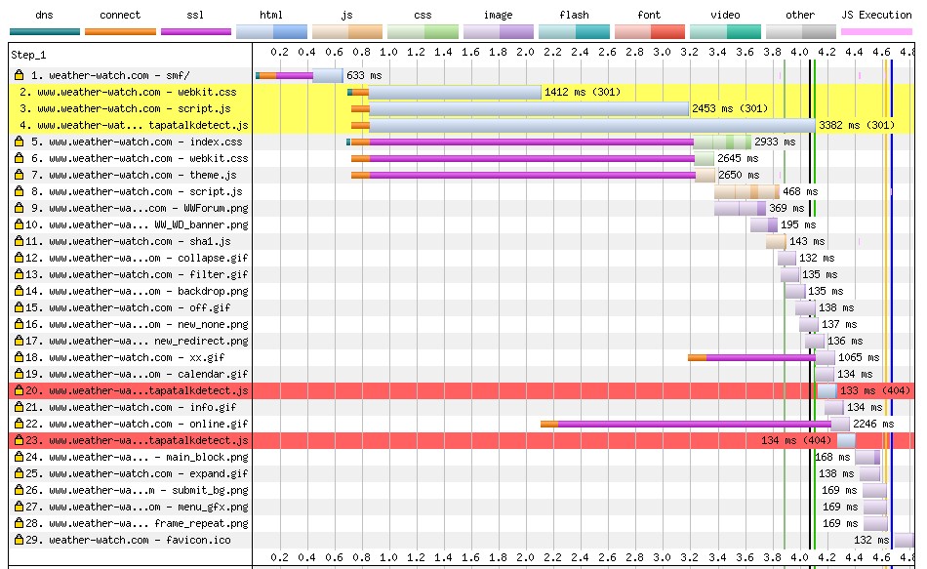Click the "134 ms (404)" timing label
The image size is (927, 569).
(796, 439)
